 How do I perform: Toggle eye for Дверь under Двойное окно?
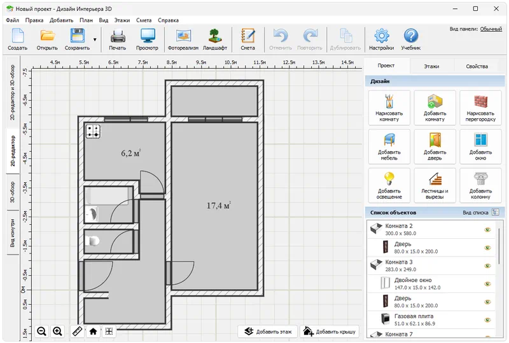(487, 302)
